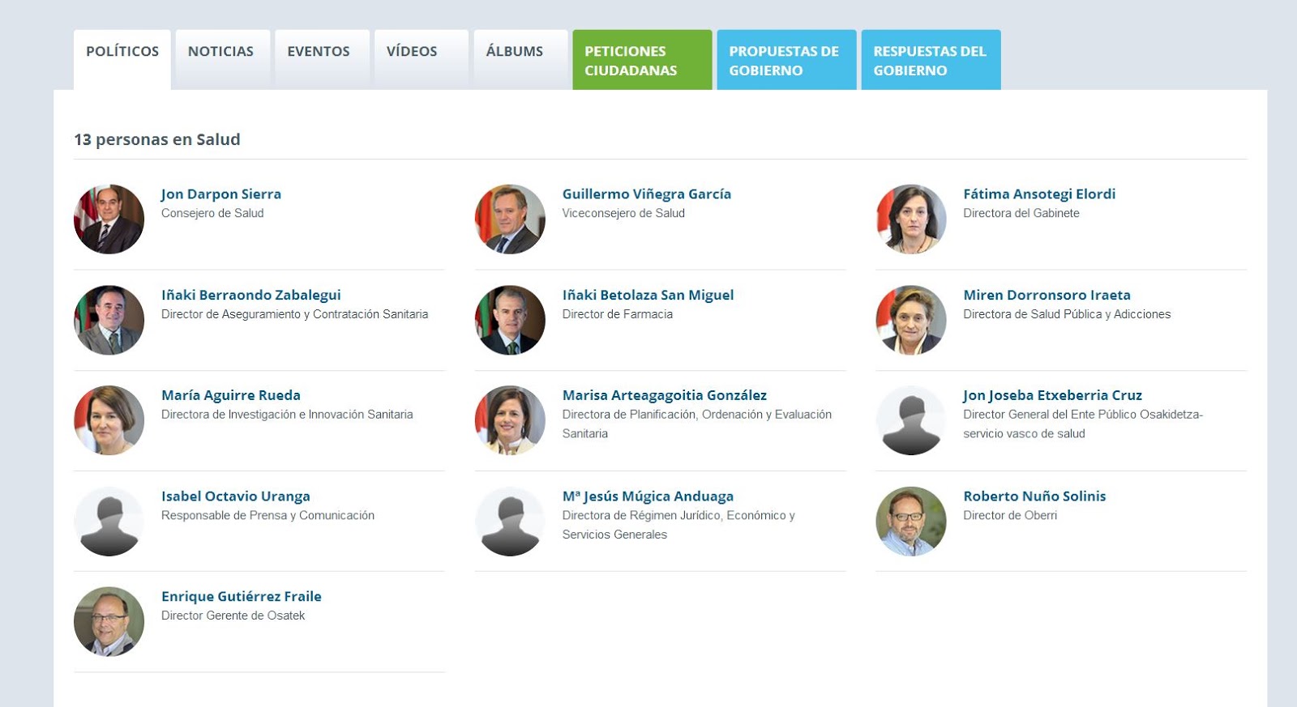1297x707 pixels.
Task: Click the placeholder avatar for Mª Jesús Mújica Anduaga
Action: click(510, 522)
